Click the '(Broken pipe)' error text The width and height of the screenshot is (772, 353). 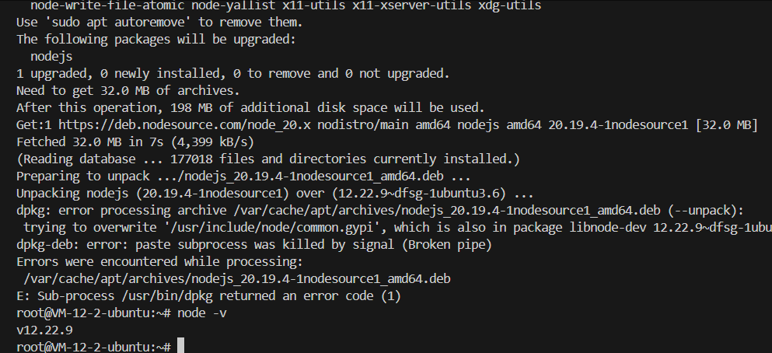click(447, 245)
